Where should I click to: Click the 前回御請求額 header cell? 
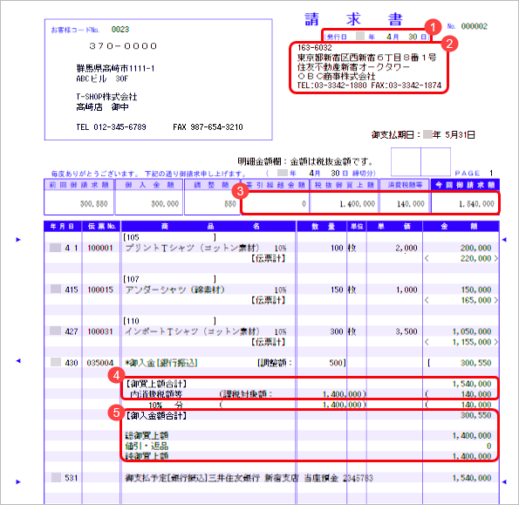point(79,185)
